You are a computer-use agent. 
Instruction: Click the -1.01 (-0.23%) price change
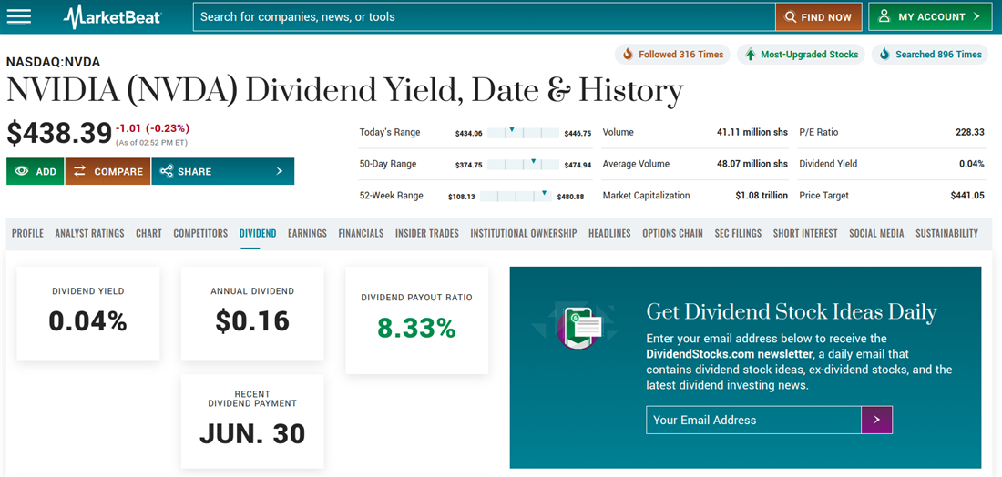(152, 127)
